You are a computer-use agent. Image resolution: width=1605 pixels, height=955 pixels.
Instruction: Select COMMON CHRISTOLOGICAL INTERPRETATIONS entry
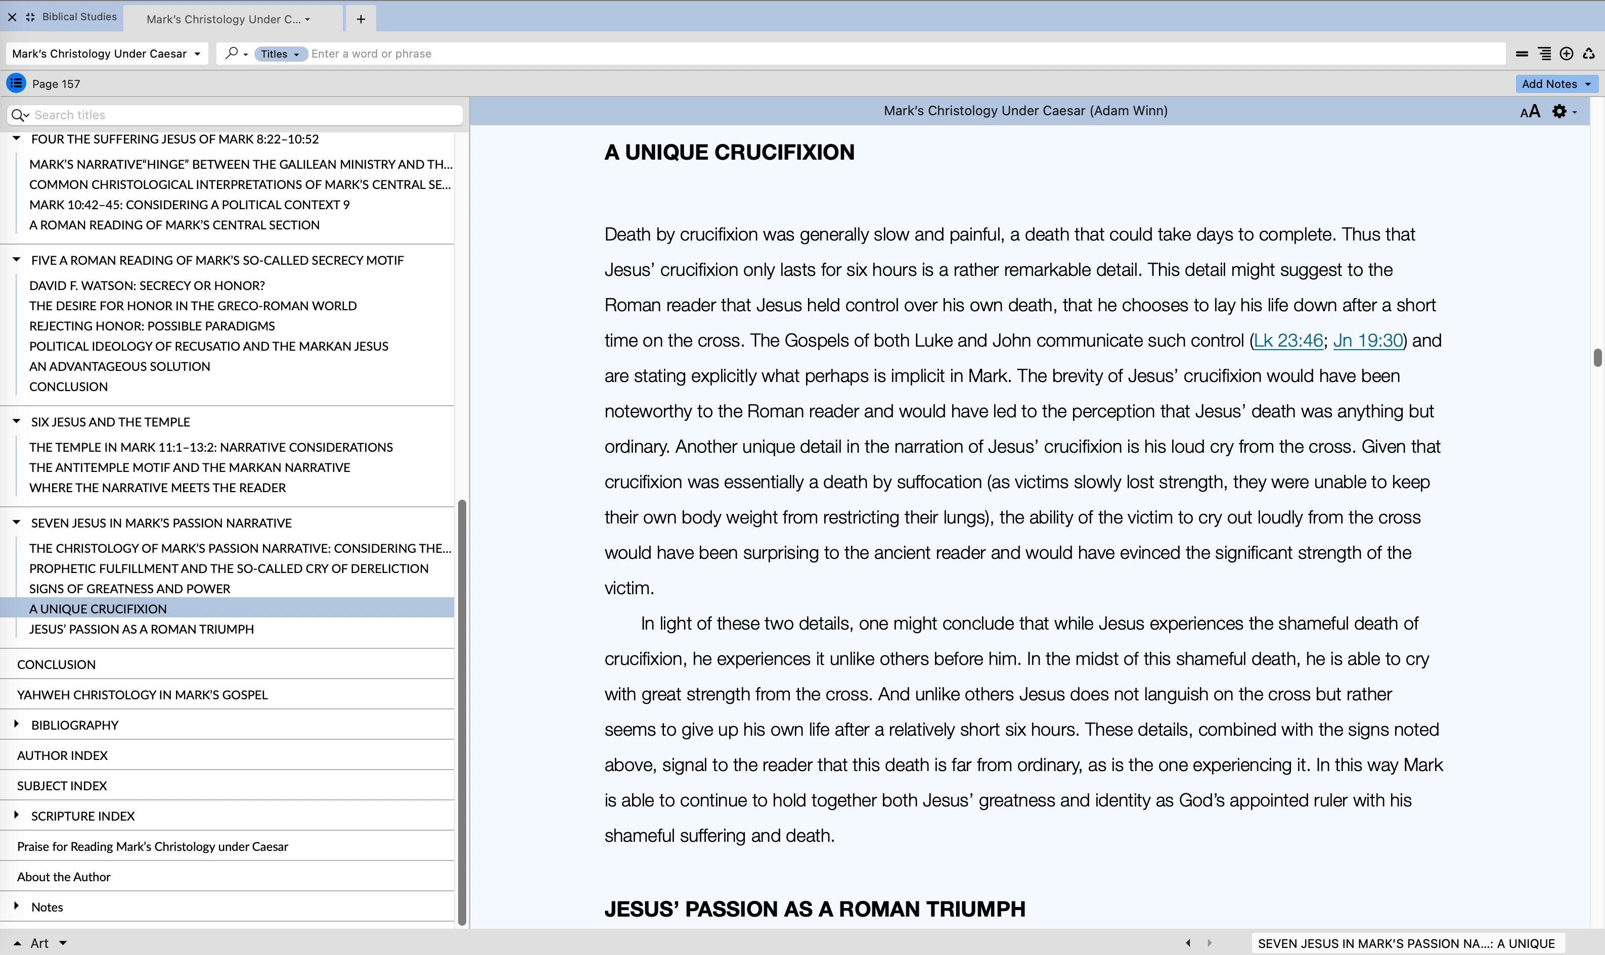[240, 185]
